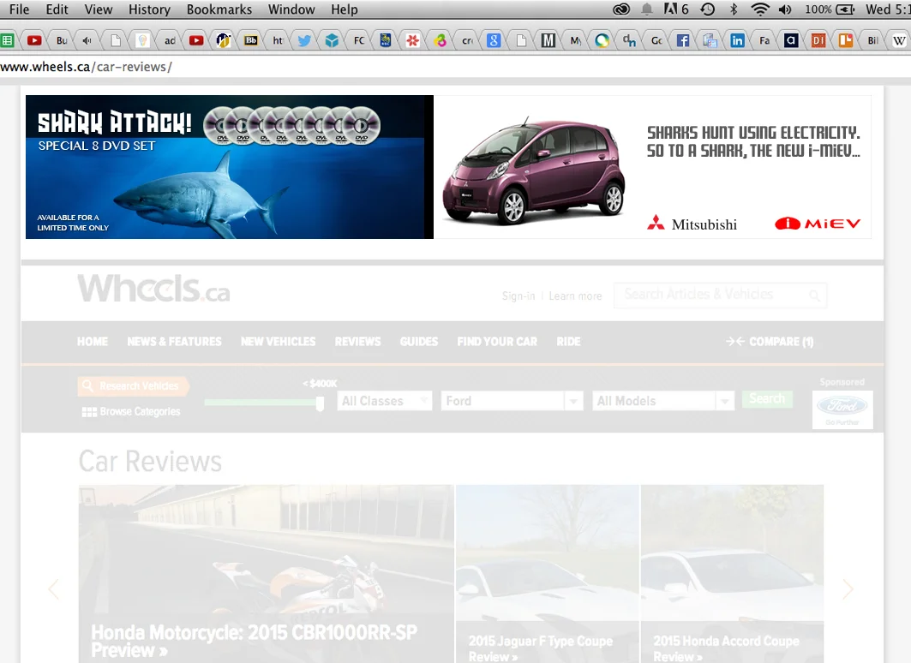Open the History menu

tap(149, 9)
